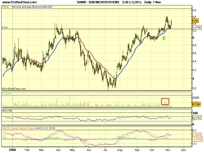Click the Moving average (Exponential 20) label
The image size is (204, 153).
point(32,7)
